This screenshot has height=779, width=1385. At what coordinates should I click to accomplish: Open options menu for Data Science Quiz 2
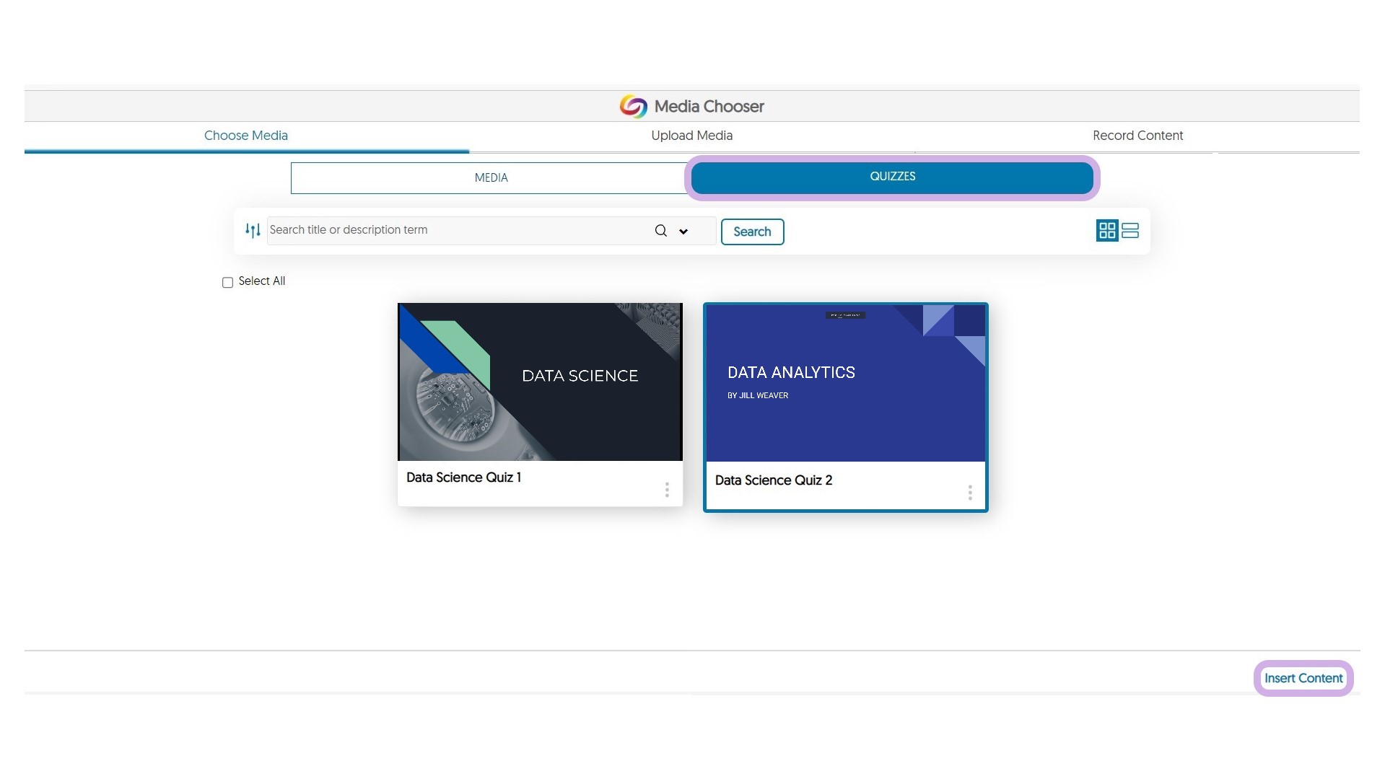970,493
